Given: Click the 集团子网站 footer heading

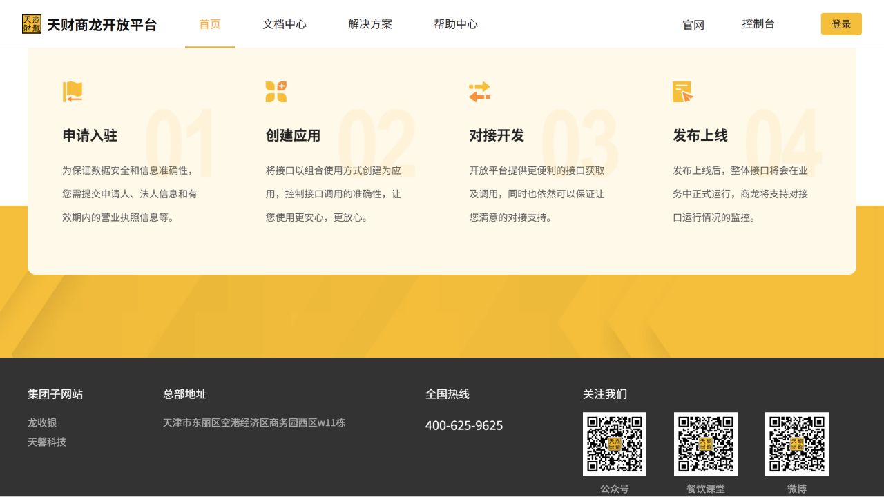Looking at the screenshot, I should click(55, 394).
